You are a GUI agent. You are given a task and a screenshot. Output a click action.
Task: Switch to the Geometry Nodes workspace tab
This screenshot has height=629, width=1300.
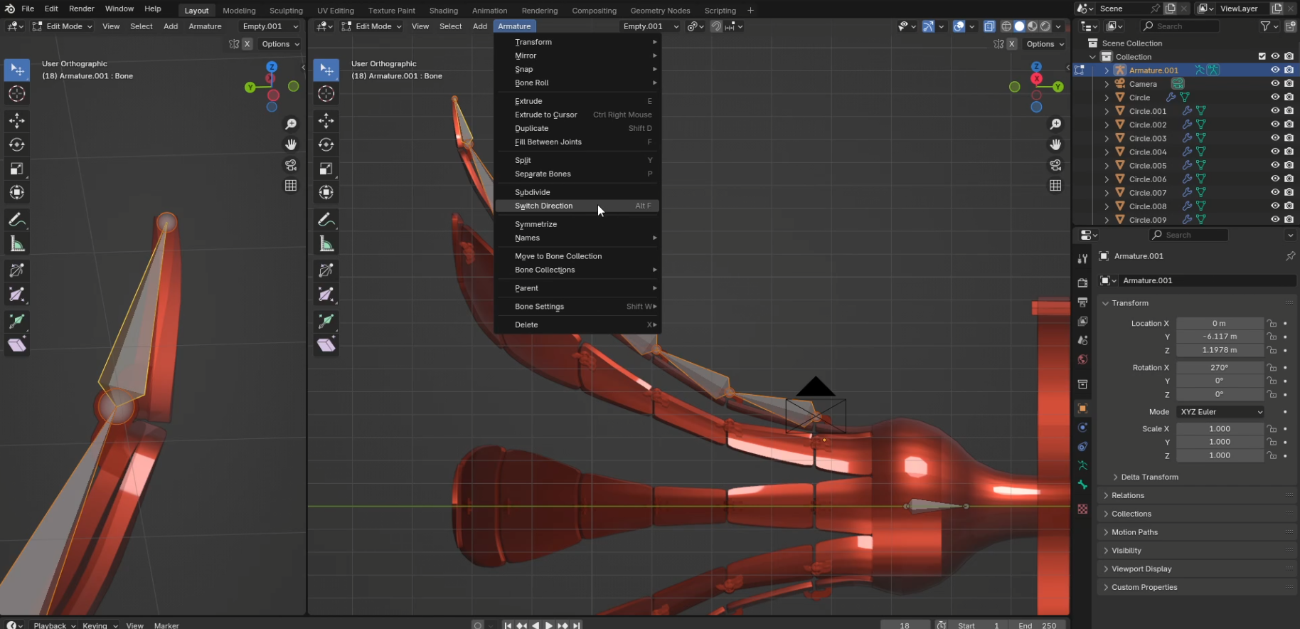point(660,11)
